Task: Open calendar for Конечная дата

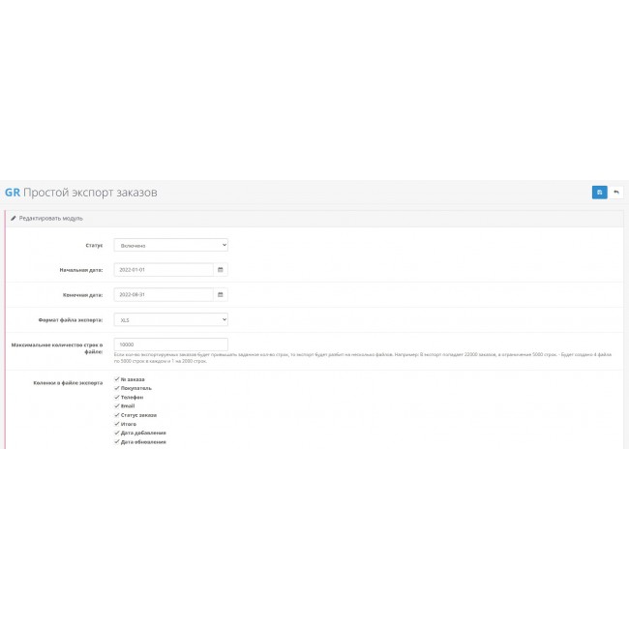Action: point(221,294)
